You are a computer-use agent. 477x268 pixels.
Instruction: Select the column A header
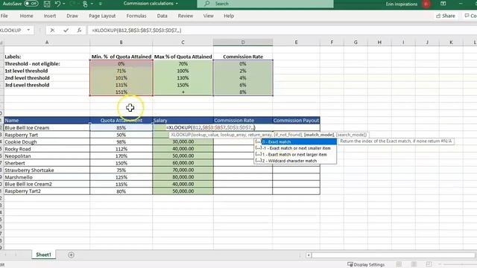(x=47, y=42)
